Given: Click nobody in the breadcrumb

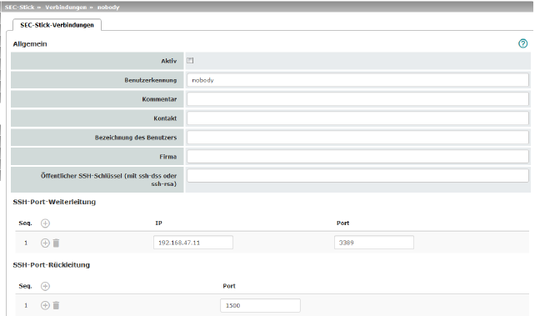Looking at the screenshot, I should tap(108, 8).
